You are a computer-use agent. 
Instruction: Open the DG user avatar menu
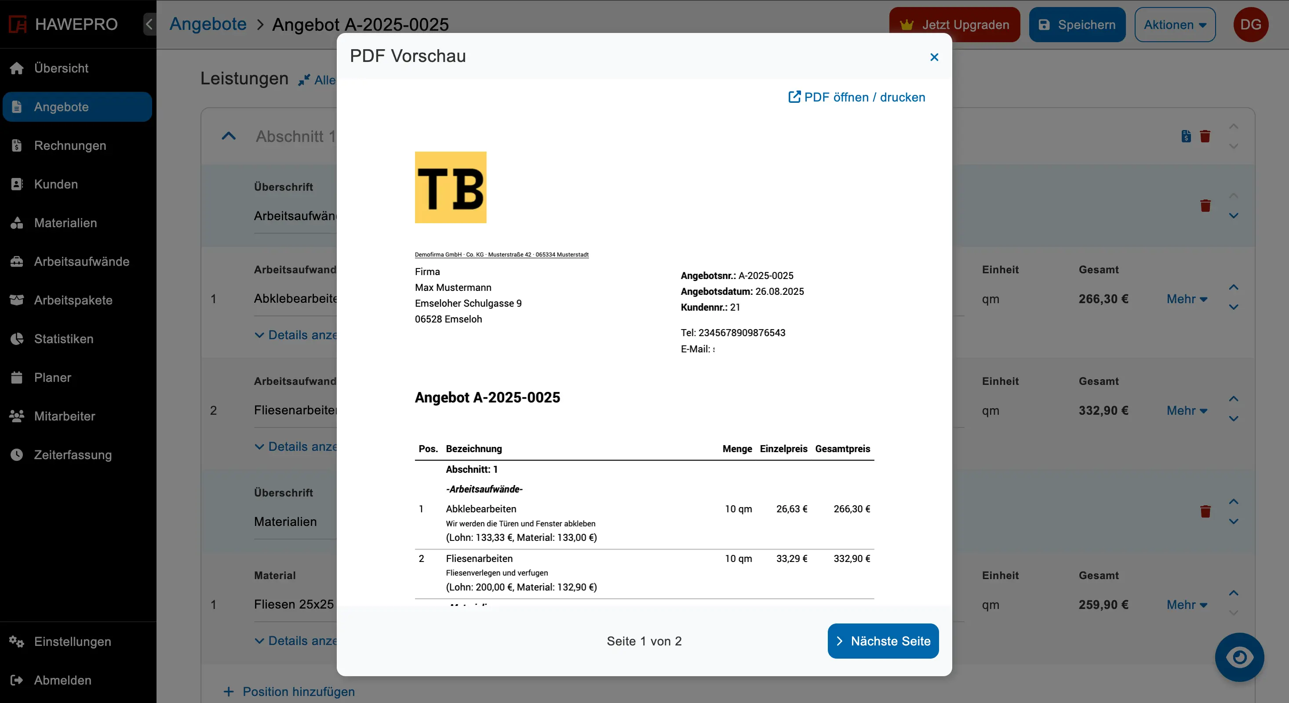[x=1250, y=25]
